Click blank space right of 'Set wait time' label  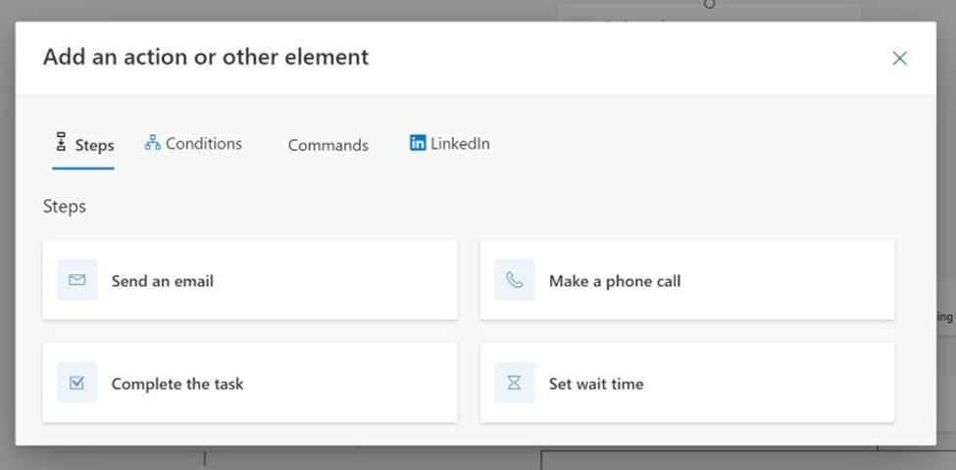(x=765, y=384)
